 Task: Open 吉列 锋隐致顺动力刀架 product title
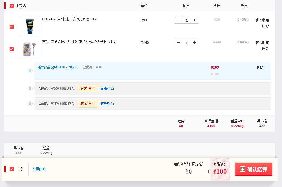(79, 42)
